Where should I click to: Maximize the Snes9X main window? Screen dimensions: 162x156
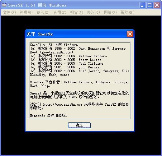[150, 5]
